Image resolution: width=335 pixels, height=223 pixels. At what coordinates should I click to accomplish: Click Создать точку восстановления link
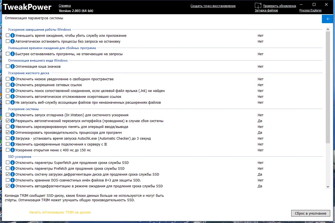[213, 6]
